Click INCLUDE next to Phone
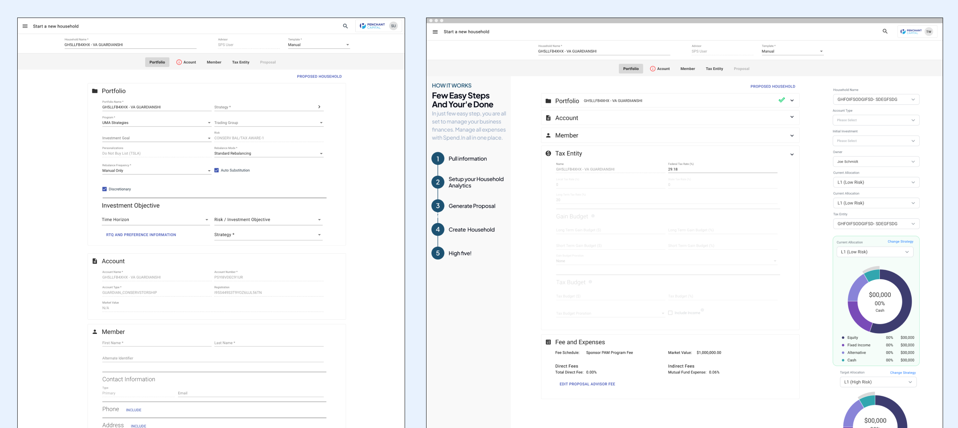 pyautogui.click(x=134, y=410)
